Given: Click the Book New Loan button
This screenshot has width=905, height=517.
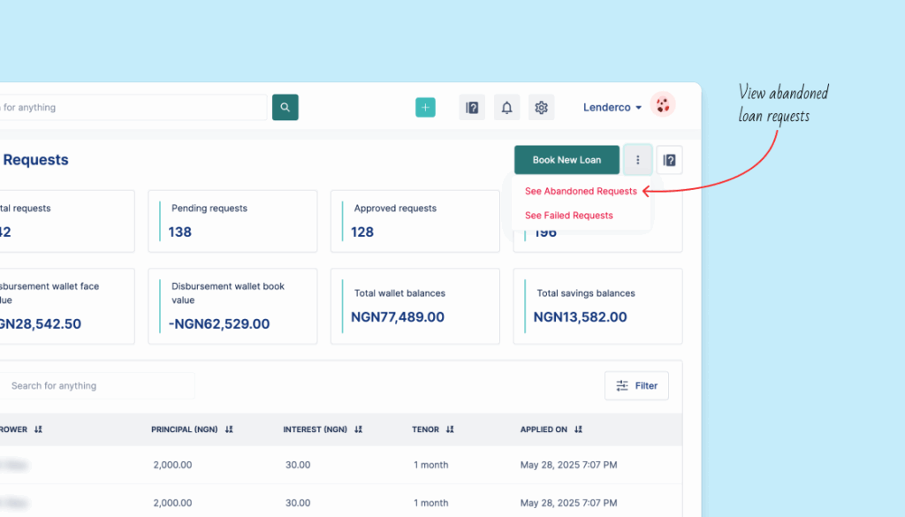Looking at the screenshot, I should coord(567,160).
